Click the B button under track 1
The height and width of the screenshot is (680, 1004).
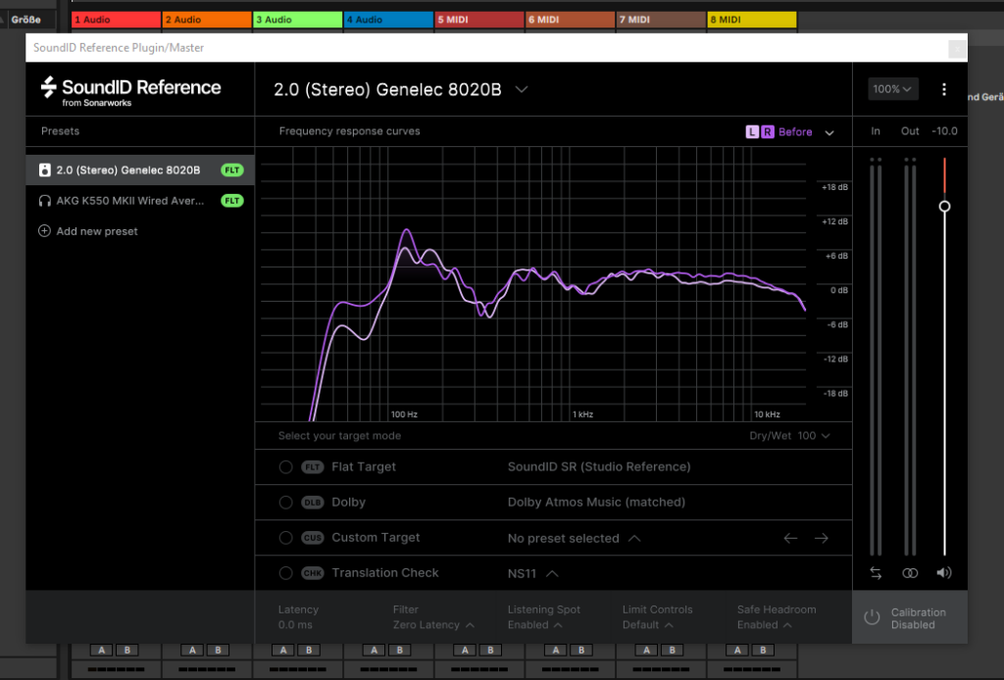[x=126, y=650]
